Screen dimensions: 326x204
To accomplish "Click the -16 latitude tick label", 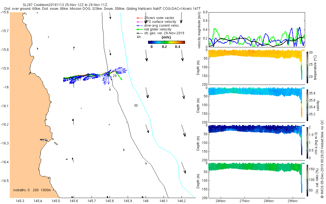I will [5, 87].
